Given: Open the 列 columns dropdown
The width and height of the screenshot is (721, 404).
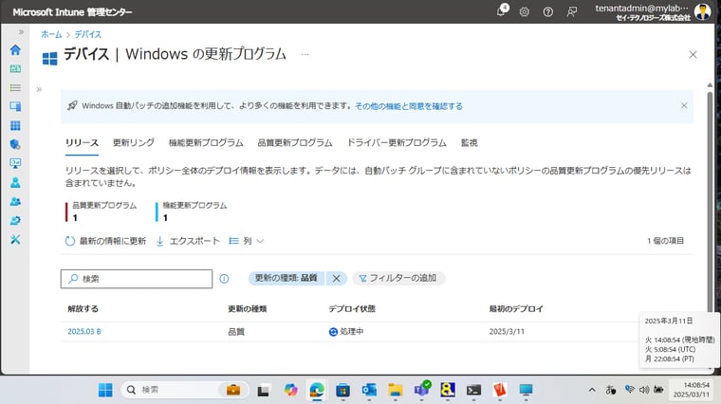Looking at the screenshot, I should tap(247, 241).
